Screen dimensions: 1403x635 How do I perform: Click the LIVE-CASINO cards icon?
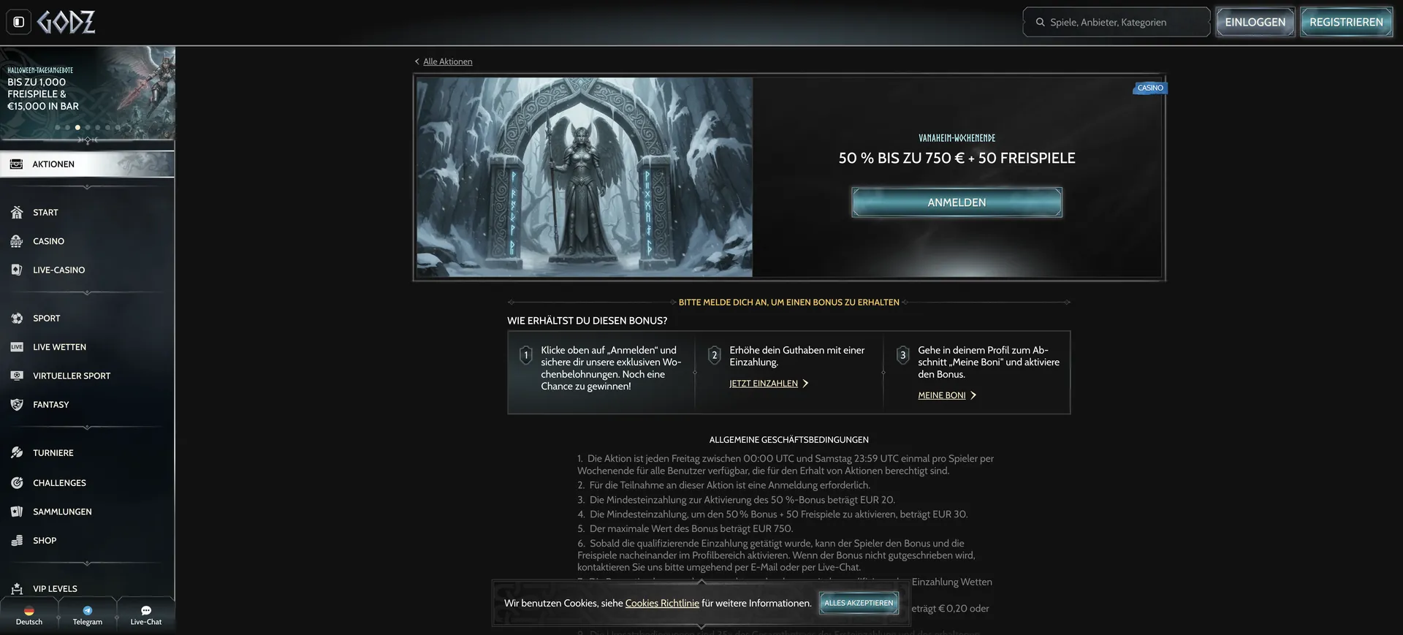tap(17, 270)
